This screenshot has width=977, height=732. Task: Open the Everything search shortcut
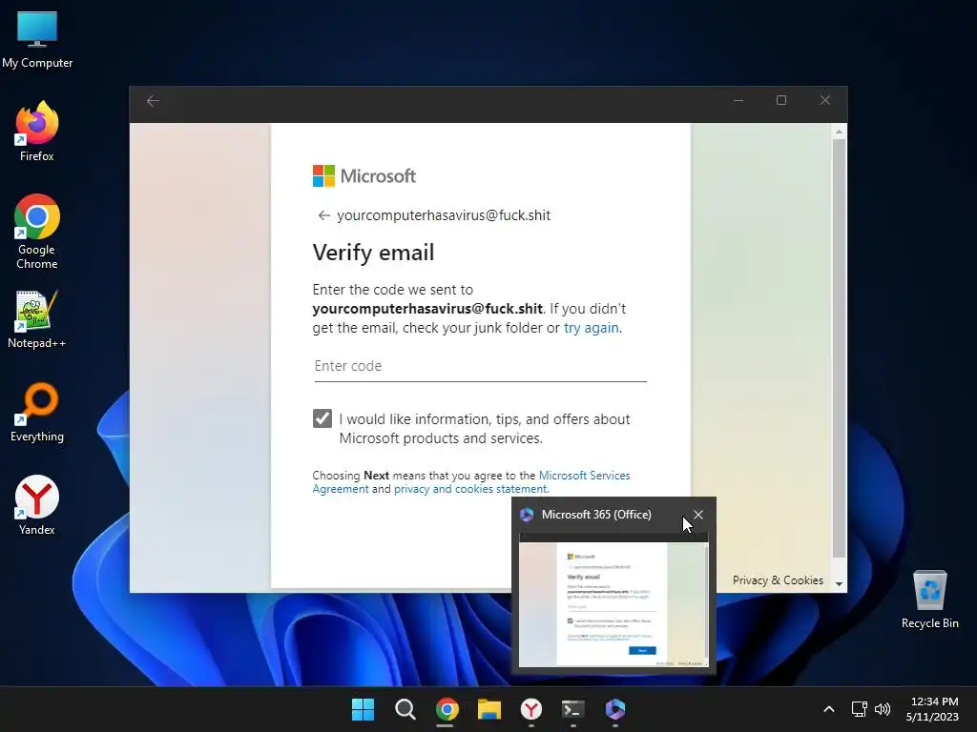[37, 412]
